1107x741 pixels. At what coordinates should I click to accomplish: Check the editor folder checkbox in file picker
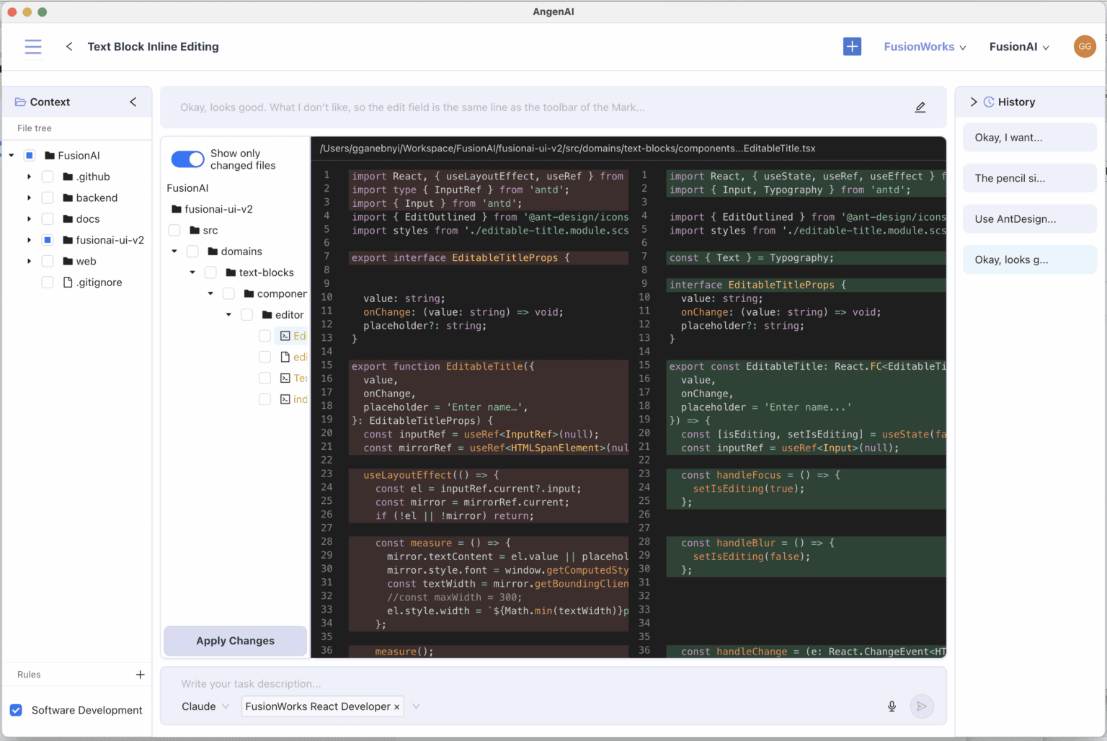pyautogui.click(x=246, y=314)
